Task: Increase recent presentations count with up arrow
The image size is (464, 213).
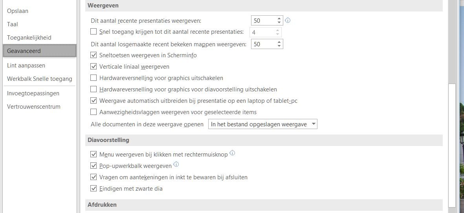Action: click(x=279, y=18)
